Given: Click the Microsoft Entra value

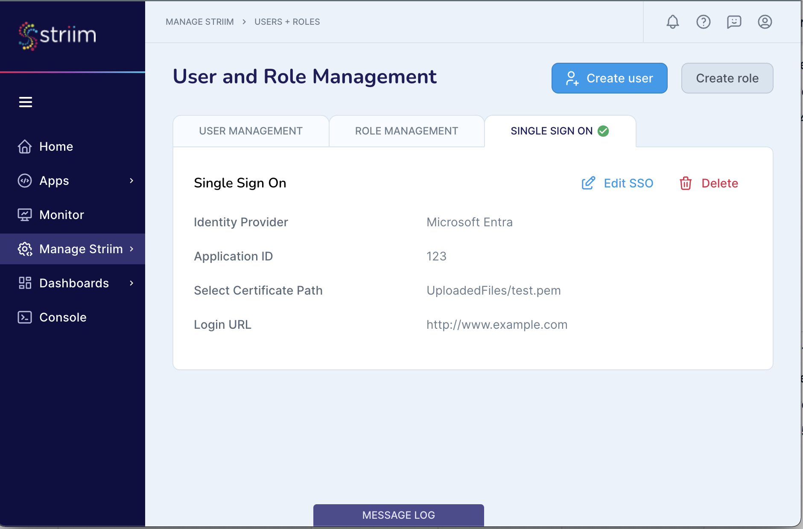Looking at the screenshot, I should [470, 222].
